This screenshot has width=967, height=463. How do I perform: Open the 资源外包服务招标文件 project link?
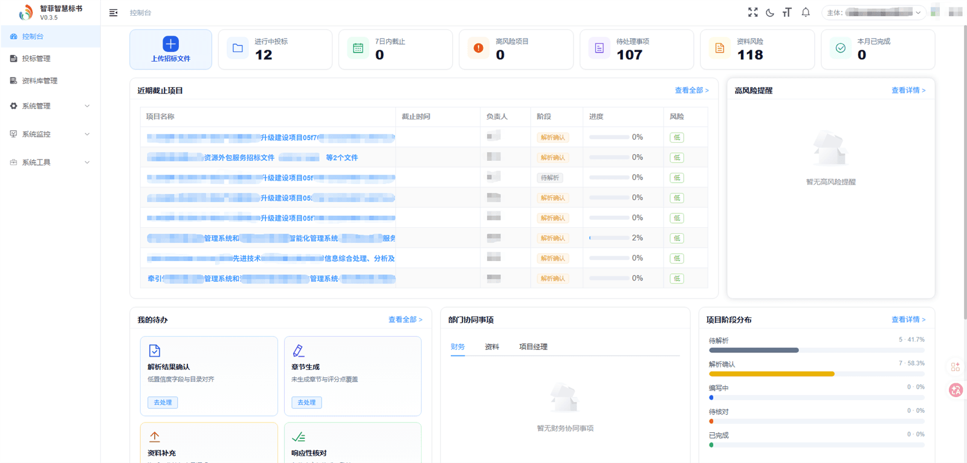[253, 157]
